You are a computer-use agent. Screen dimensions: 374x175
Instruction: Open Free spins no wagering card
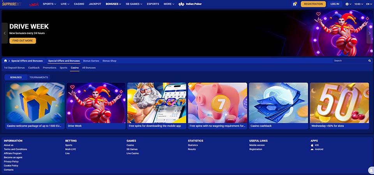click(217, 106)
